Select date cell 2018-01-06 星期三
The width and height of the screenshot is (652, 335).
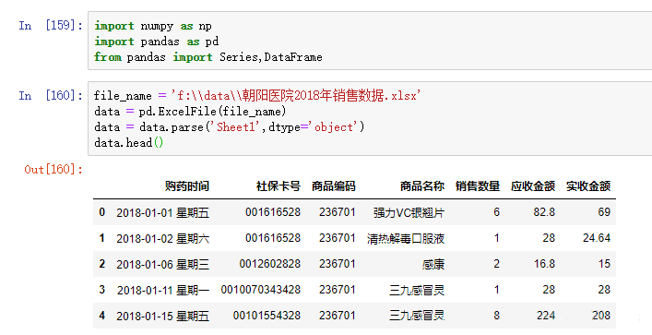tap(162, 264)
